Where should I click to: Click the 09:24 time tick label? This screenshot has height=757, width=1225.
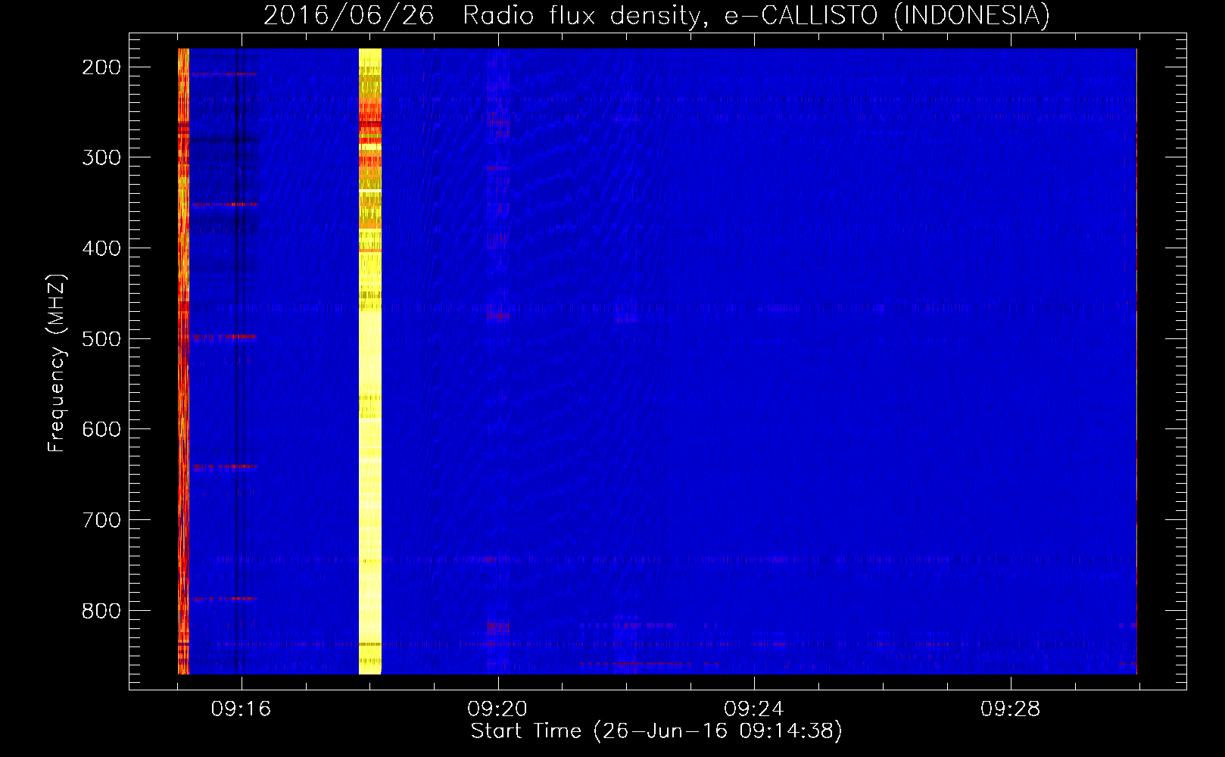click(x=754, y=709)
